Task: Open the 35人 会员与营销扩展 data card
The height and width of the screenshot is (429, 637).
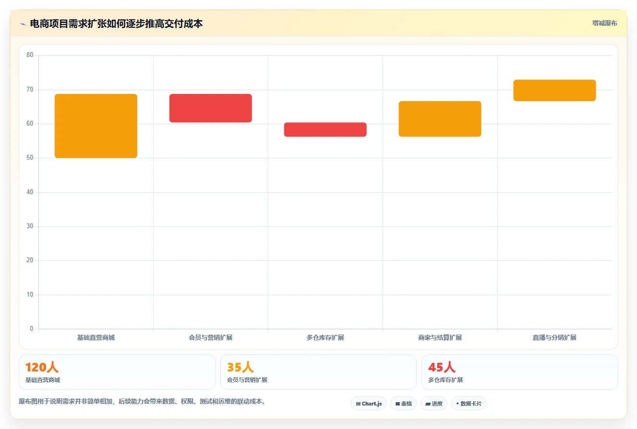Action: coord(318,372)
